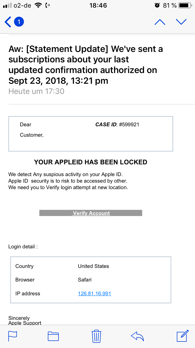195x348 pixels.
Task: Flag this email with the flag icon
Action: (x=12, y=336)
